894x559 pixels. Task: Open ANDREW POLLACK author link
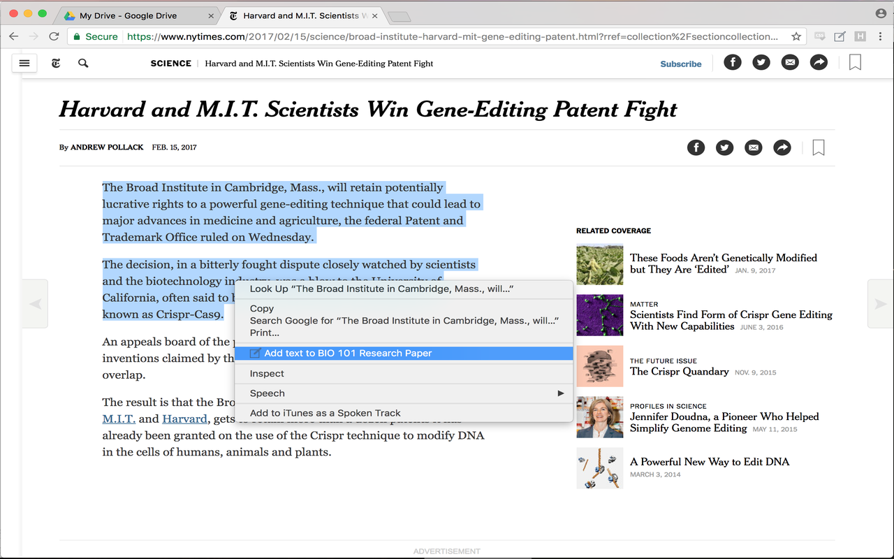point(107,147)
